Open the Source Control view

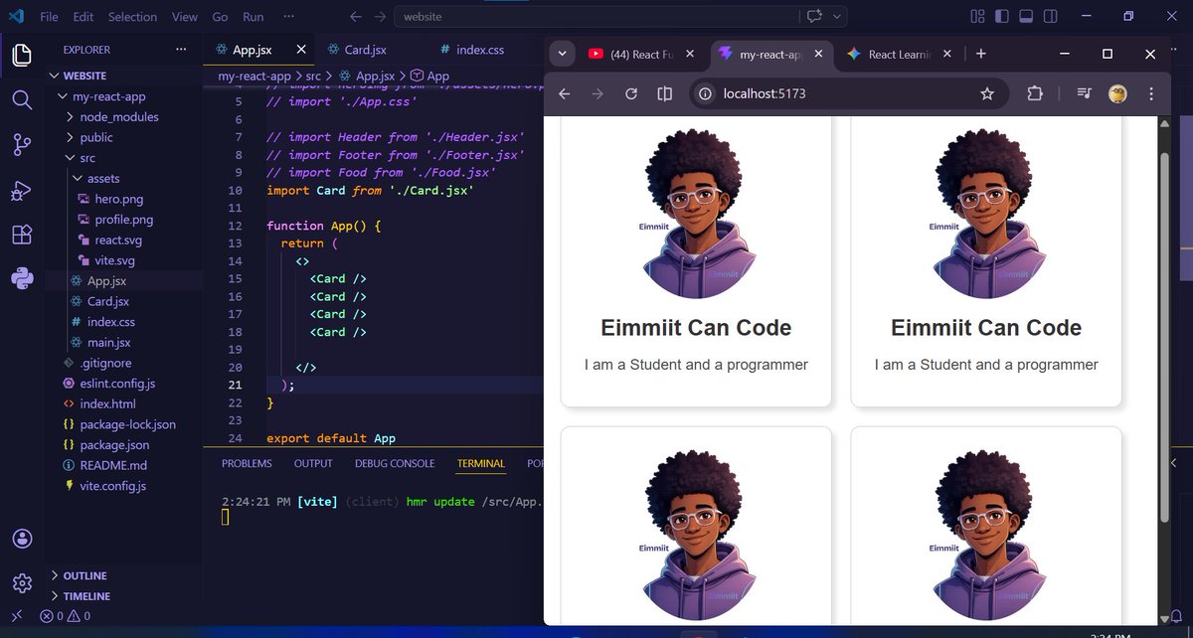[x=22, y=144]
